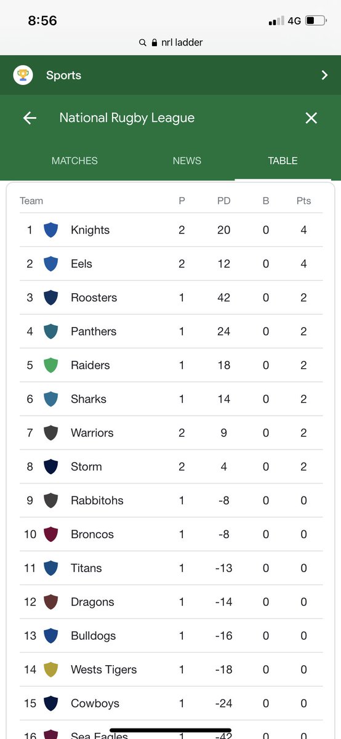Tap the padlock icon in address bar
This screenshot has height=739, width=341.
click(x=143, y=42)
